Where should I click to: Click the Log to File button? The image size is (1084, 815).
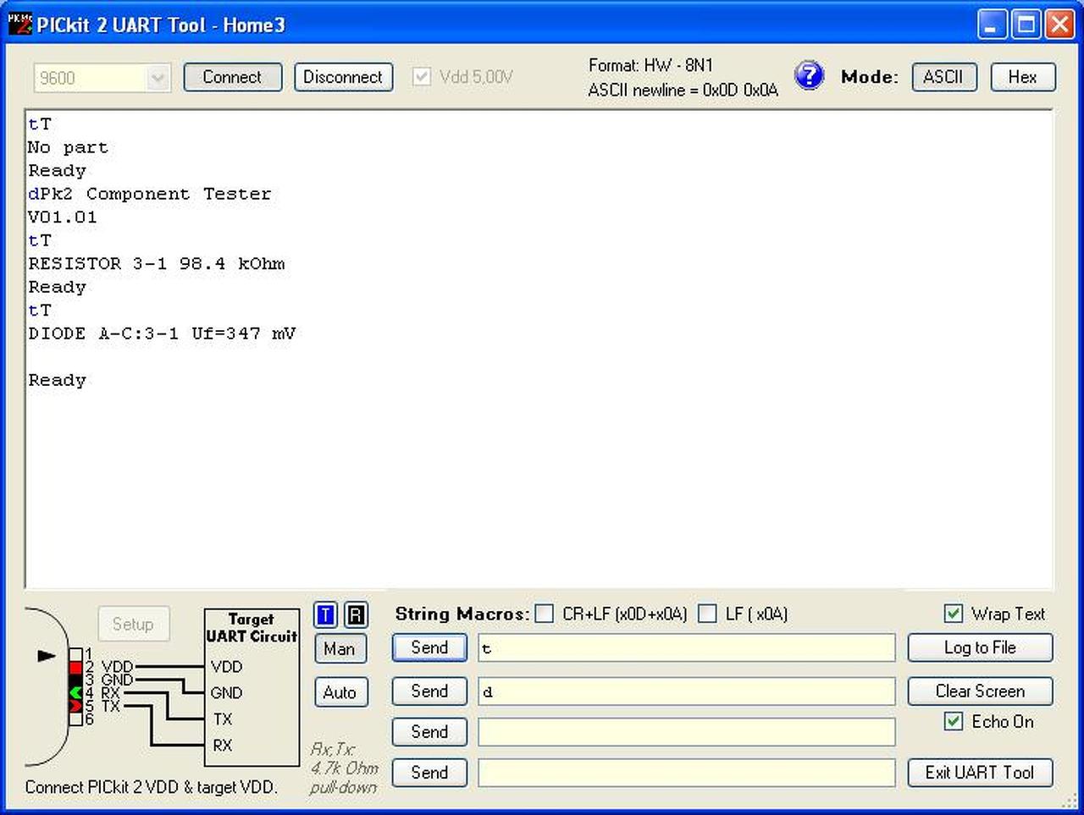980,647
